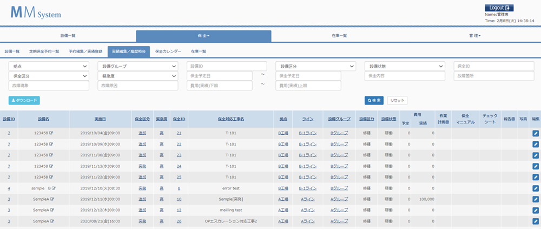Screen dimensions: 541x249
Task: Sort by the 実施日 column header
Action: (100, 119)
